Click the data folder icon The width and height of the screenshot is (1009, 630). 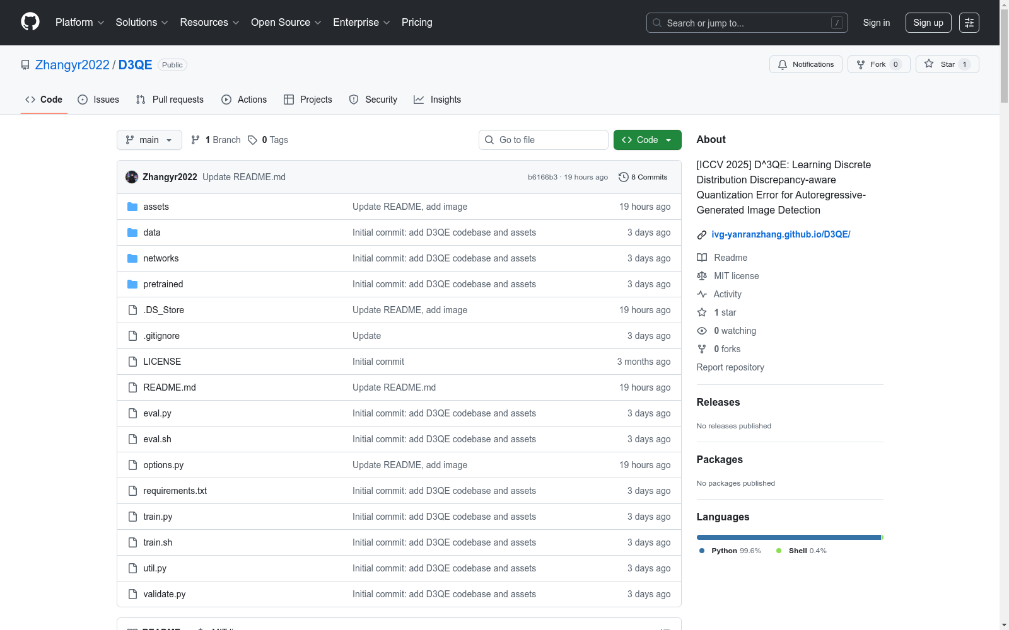[132, 232]
